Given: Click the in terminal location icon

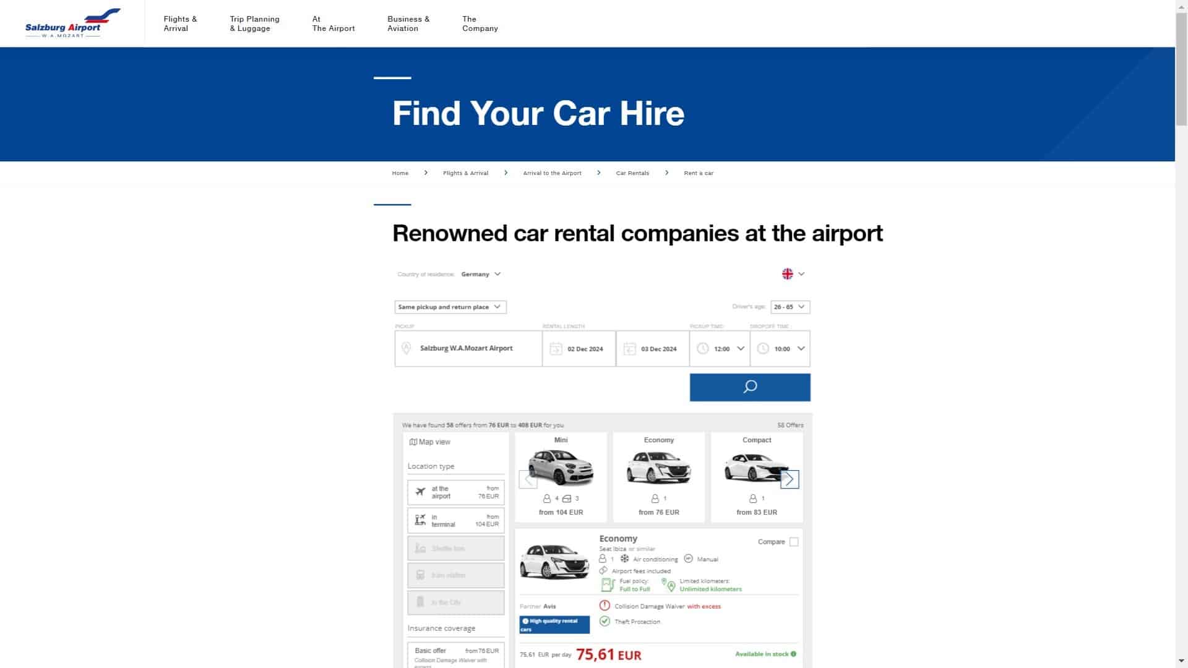Looking at the screenshot, I should (x=420, y=520).
